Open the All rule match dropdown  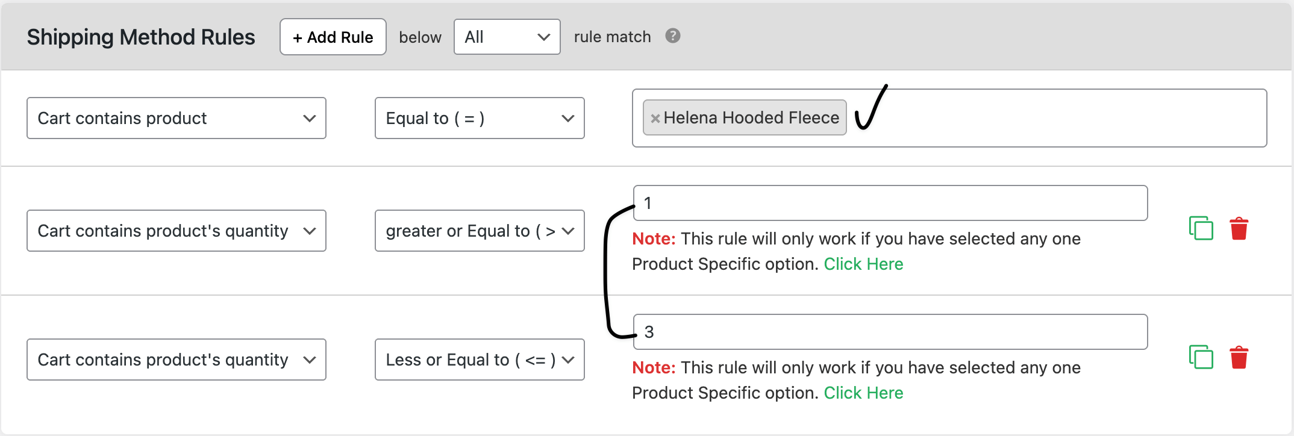tap(507, 37)
